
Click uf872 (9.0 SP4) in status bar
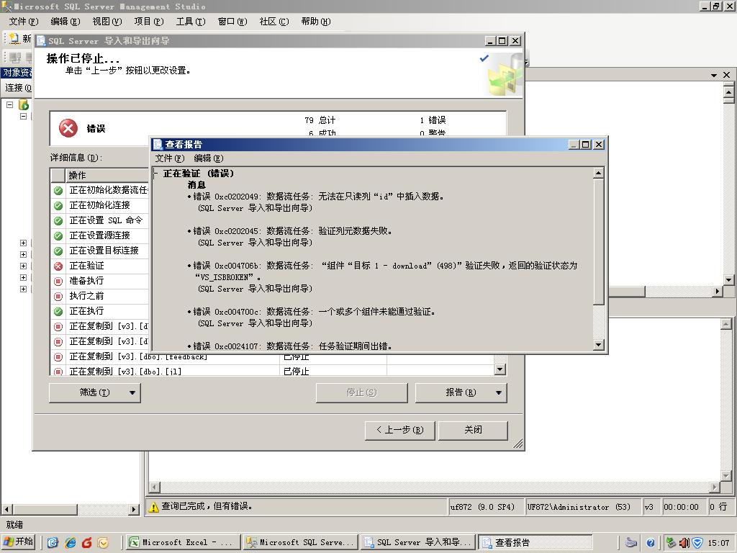point(482,507)
